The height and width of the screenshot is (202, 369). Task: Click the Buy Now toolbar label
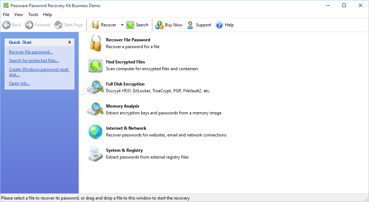(x=174, y=25)
